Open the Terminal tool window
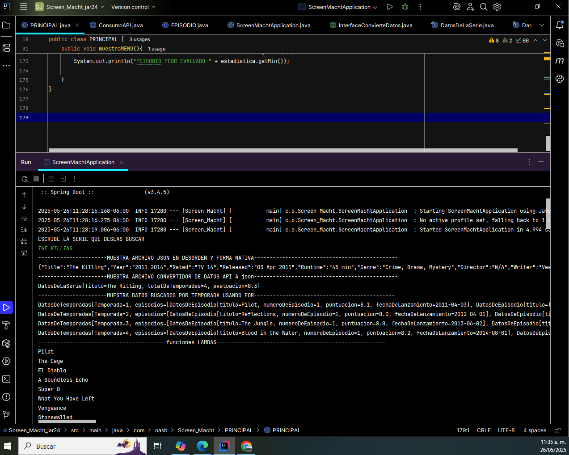 click(x=6, y=379)
